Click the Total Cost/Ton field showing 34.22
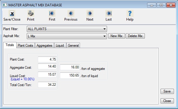Image resolution: width=178 pixels, height=109 pixels. (x=47, y=85)
